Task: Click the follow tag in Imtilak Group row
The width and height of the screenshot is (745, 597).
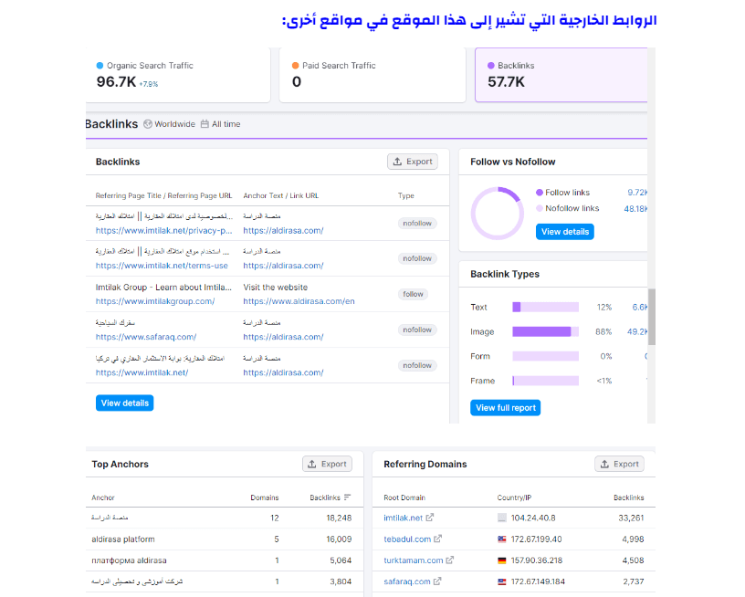Action: click(413, 294)
